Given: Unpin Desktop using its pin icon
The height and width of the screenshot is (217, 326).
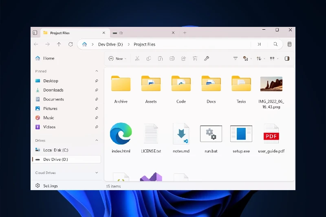Looking at the screenshot, I should [97, 81].
